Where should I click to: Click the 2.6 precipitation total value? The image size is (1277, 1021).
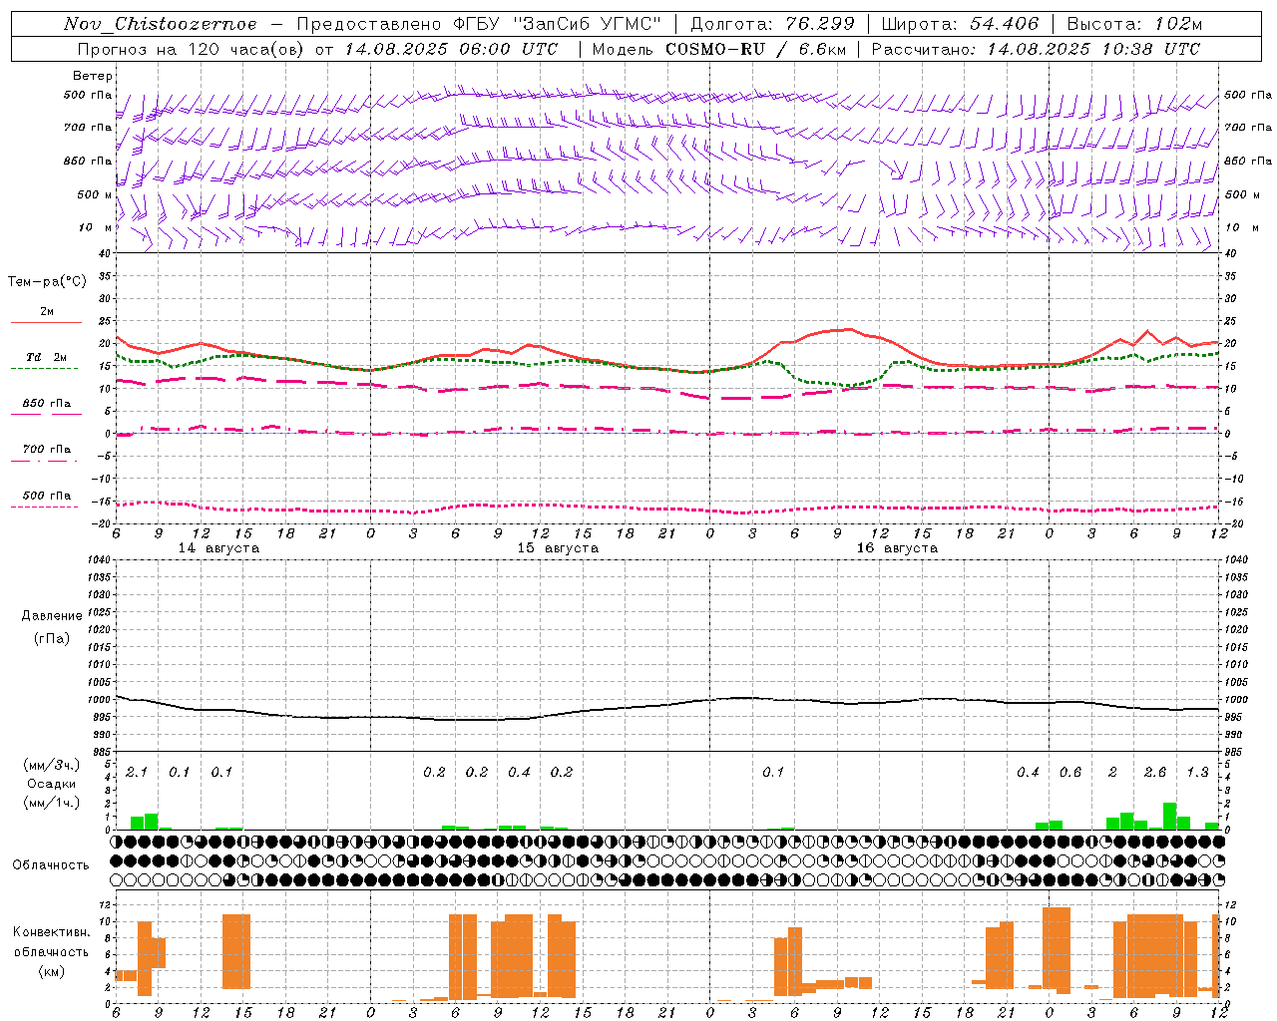click(x=1155, y=773)
